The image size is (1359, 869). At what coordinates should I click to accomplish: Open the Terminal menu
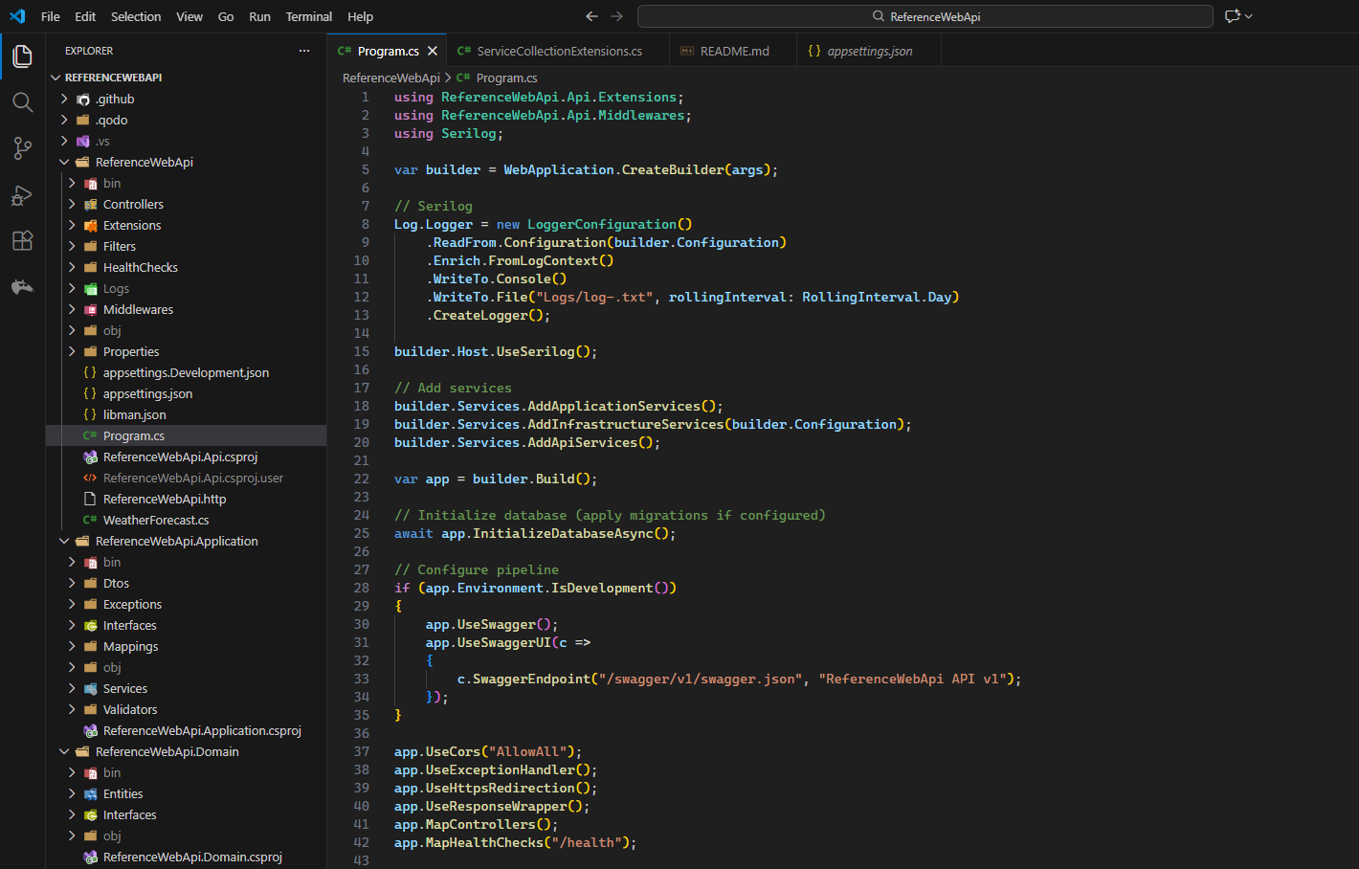pos(309,16)
